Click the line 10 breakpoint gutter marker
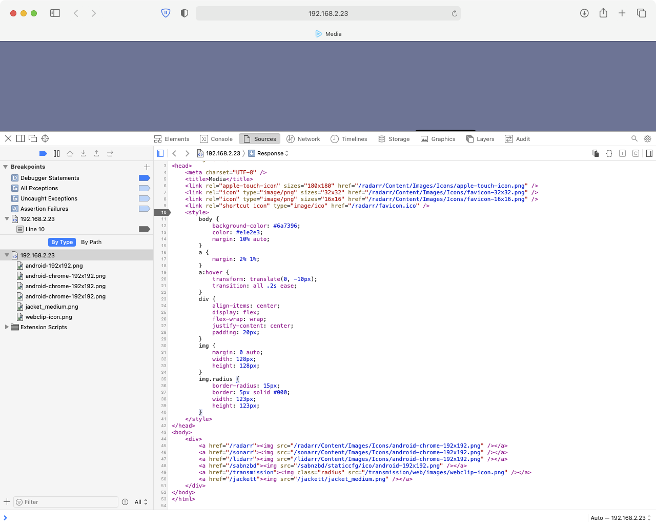The height and width of the screenshot is (525, 656). (x=162, y=212)
